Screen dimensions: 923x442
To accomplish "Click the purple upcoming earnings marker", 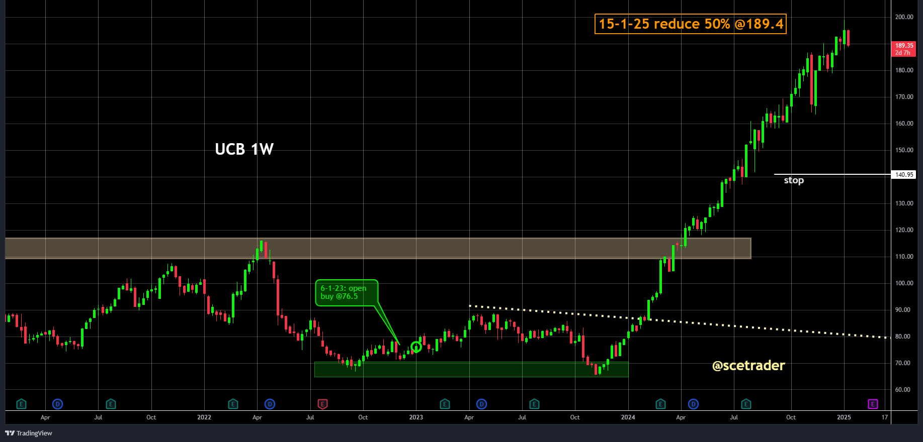I will click(x=873, y=404).
